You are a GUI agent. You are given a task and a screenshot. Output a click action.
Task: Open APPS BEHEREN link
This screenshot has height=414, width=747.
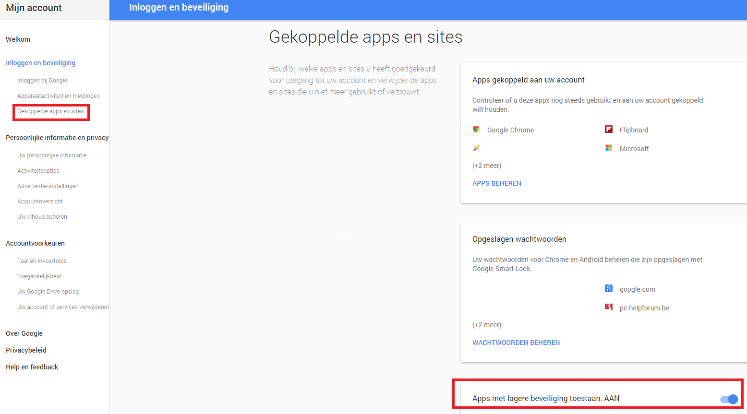click(496, 183)
